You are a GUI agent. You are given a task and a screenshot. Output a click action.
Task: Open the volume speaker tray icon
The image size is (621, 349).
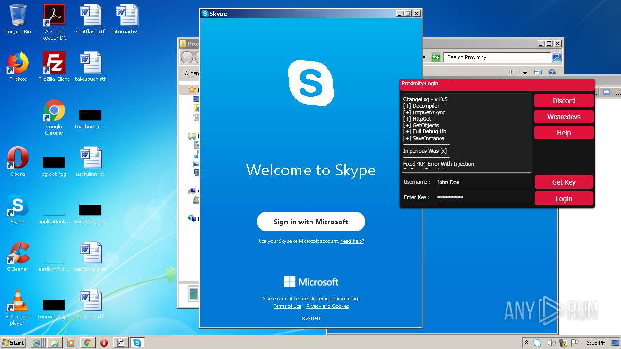point(551,343)
